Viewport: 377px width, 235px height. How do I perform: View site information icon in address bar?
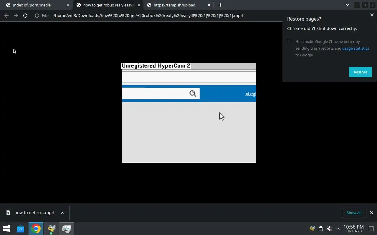pyautogui.click(x=37, y=16)
